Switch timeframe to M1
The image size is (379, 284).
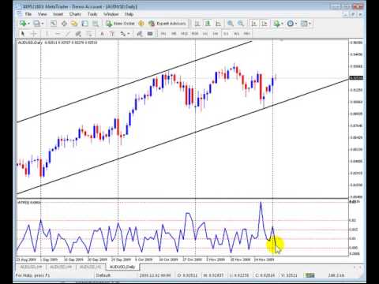[163, 34]
